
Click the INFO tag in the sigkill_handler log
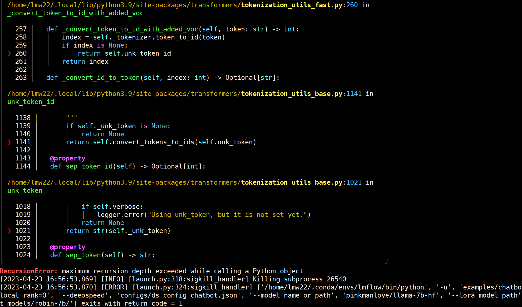pyautogui.click(x=113, y=279)
